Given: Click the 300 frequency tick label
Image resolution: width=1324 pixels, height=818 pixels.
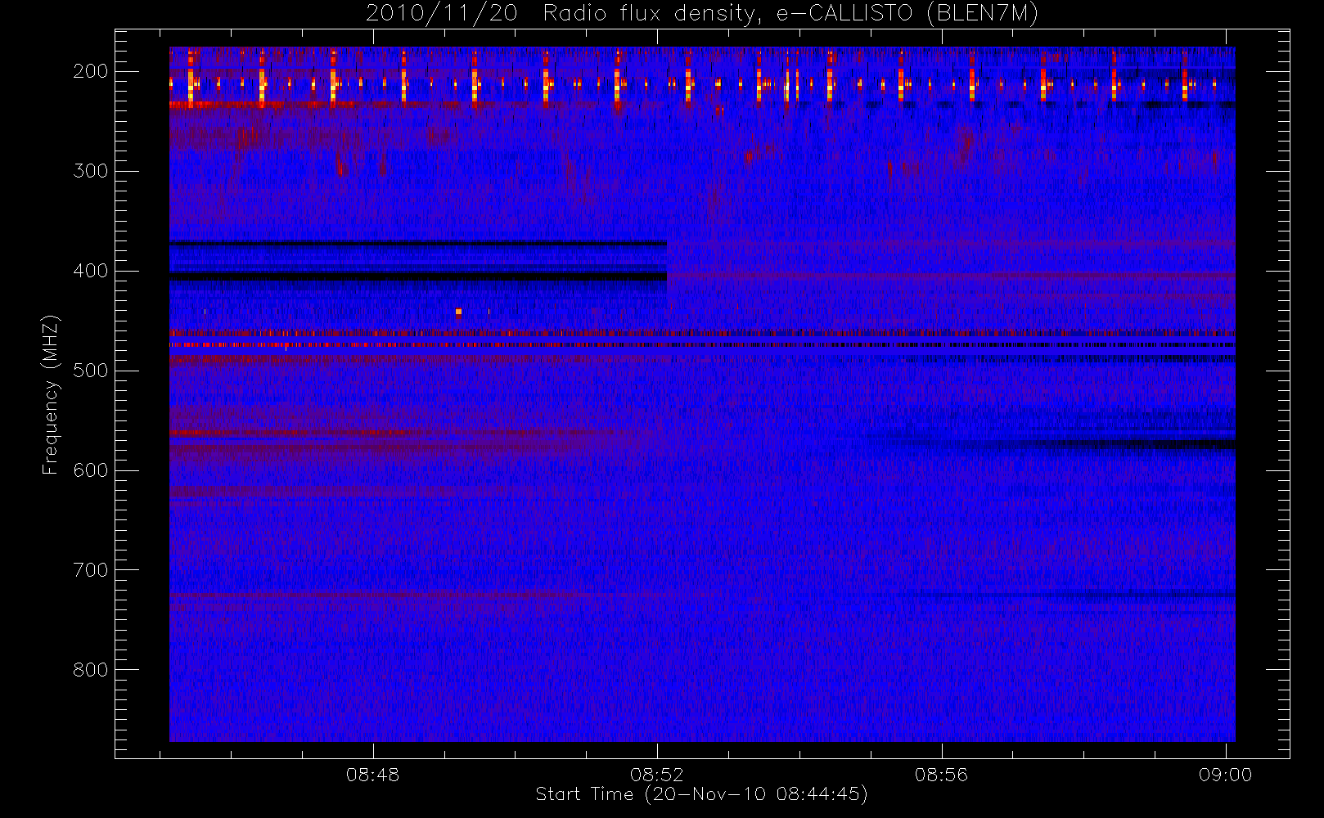Looking at the screenshot, I should (91, 171).
